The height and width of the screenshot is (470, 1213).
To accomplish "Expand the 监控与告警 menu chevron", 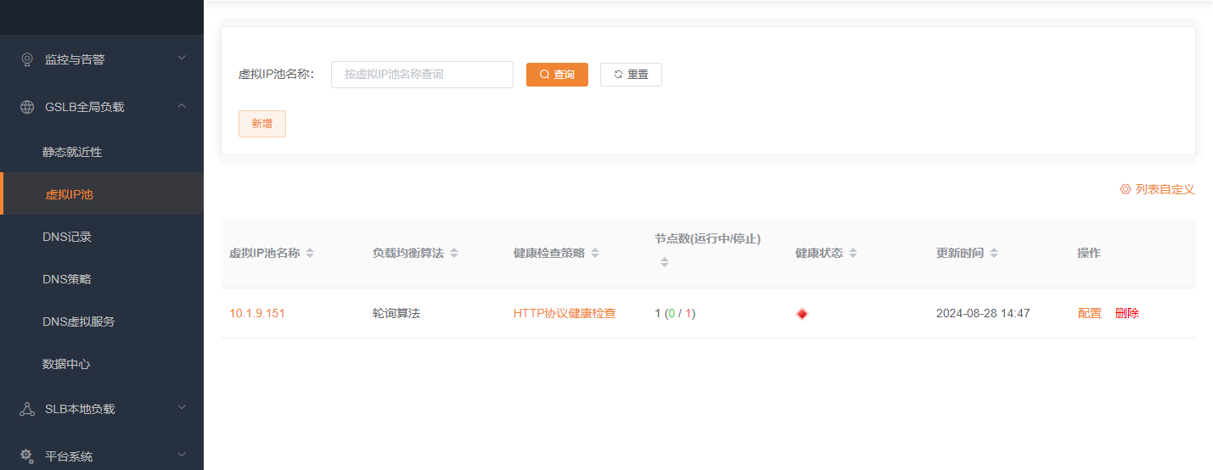I will coord(181,59).
